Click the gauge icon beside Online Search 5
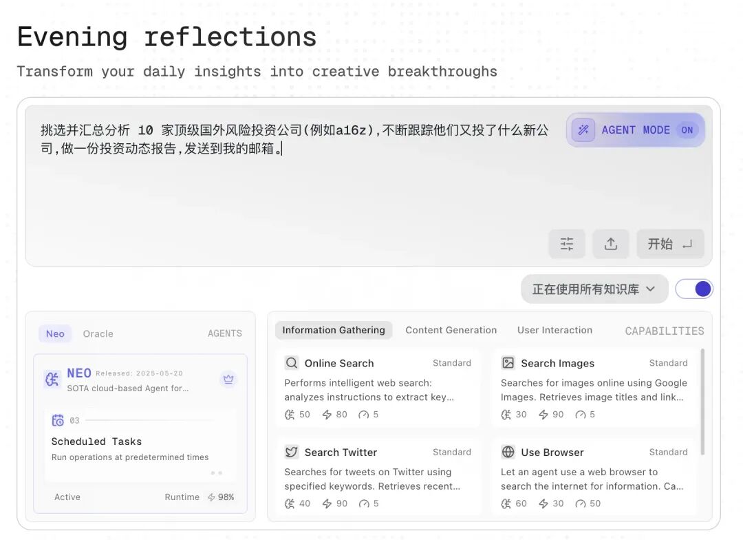 363,415
